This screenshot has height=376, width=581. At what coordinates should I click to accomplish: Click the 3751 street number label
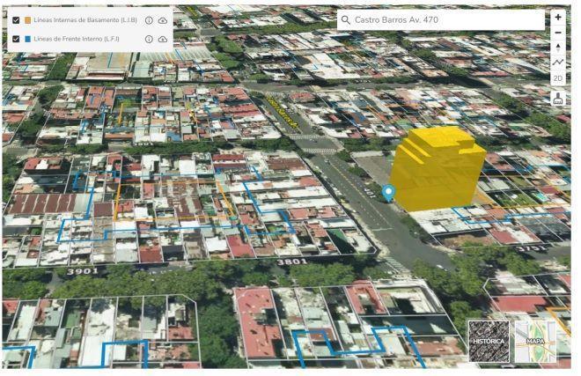tap(532, 248)
